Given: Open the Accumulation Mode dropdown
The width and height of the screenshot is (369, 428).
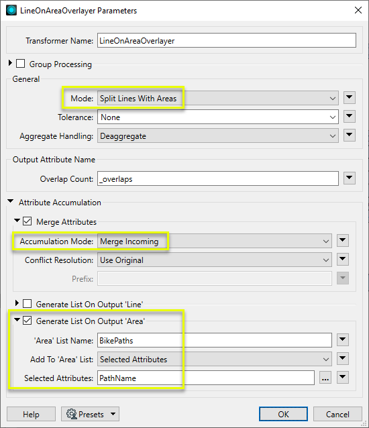Looking at the screenshot, I should click(x=215, y=242).
